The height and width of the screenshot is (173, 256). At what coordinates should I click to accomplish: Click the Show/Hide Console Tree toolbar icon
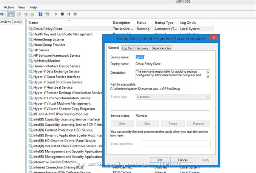[x=11, y=14]
